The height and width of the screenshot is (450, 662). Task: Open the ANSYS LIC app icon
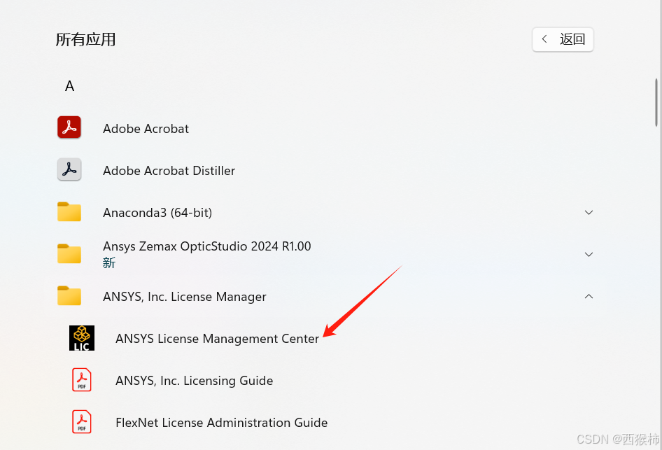tap(82, 338)
